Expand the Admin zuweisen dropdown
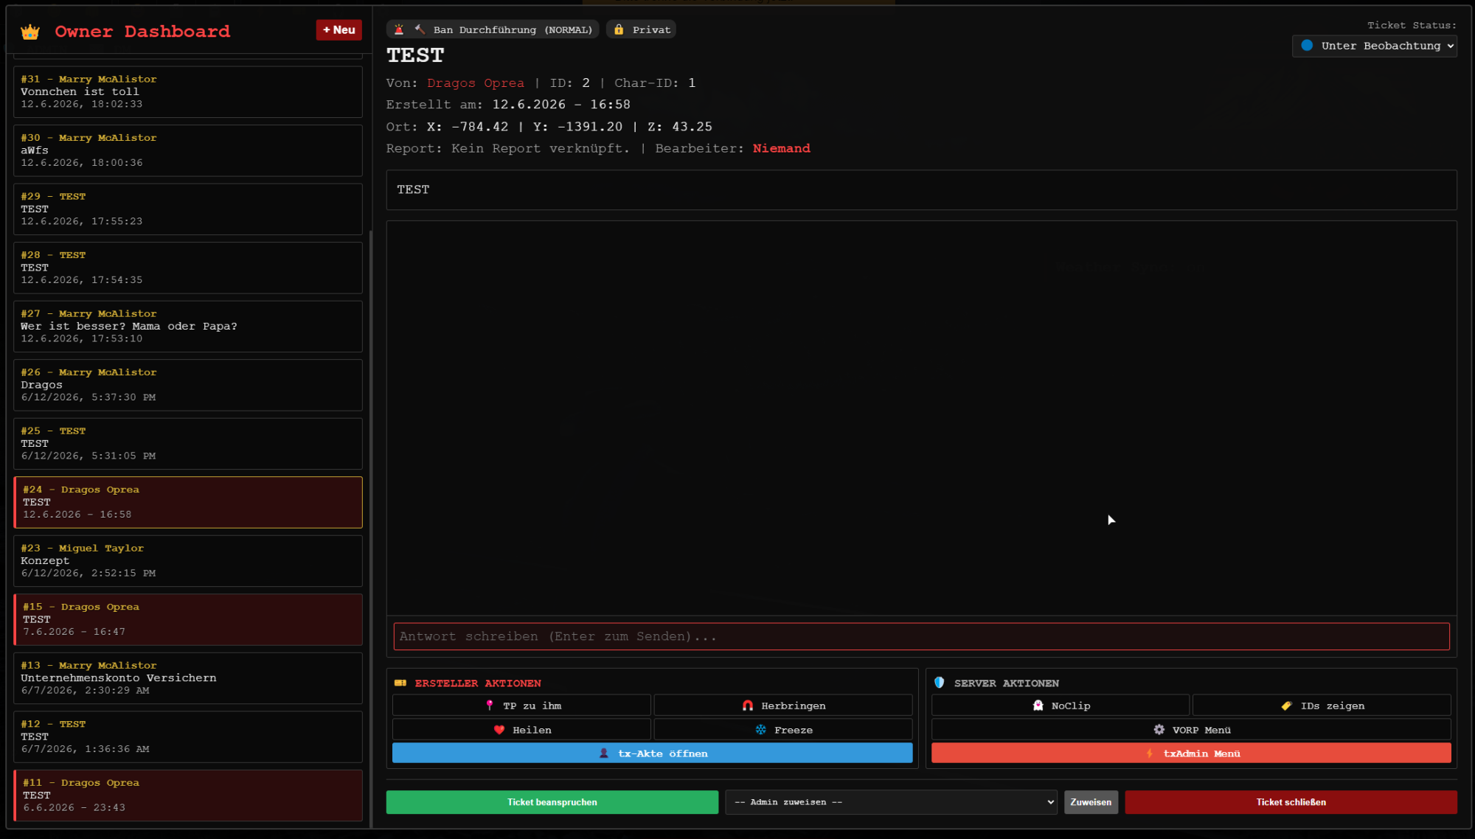The width and height of the screenshot is (1475, 839). pos(891,802)
